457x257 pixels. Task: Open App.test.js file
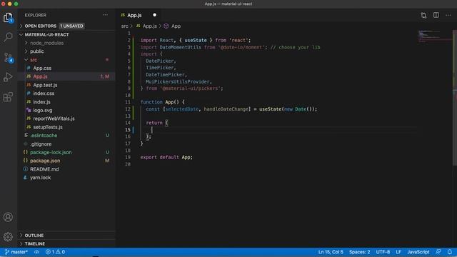point(67,85)
